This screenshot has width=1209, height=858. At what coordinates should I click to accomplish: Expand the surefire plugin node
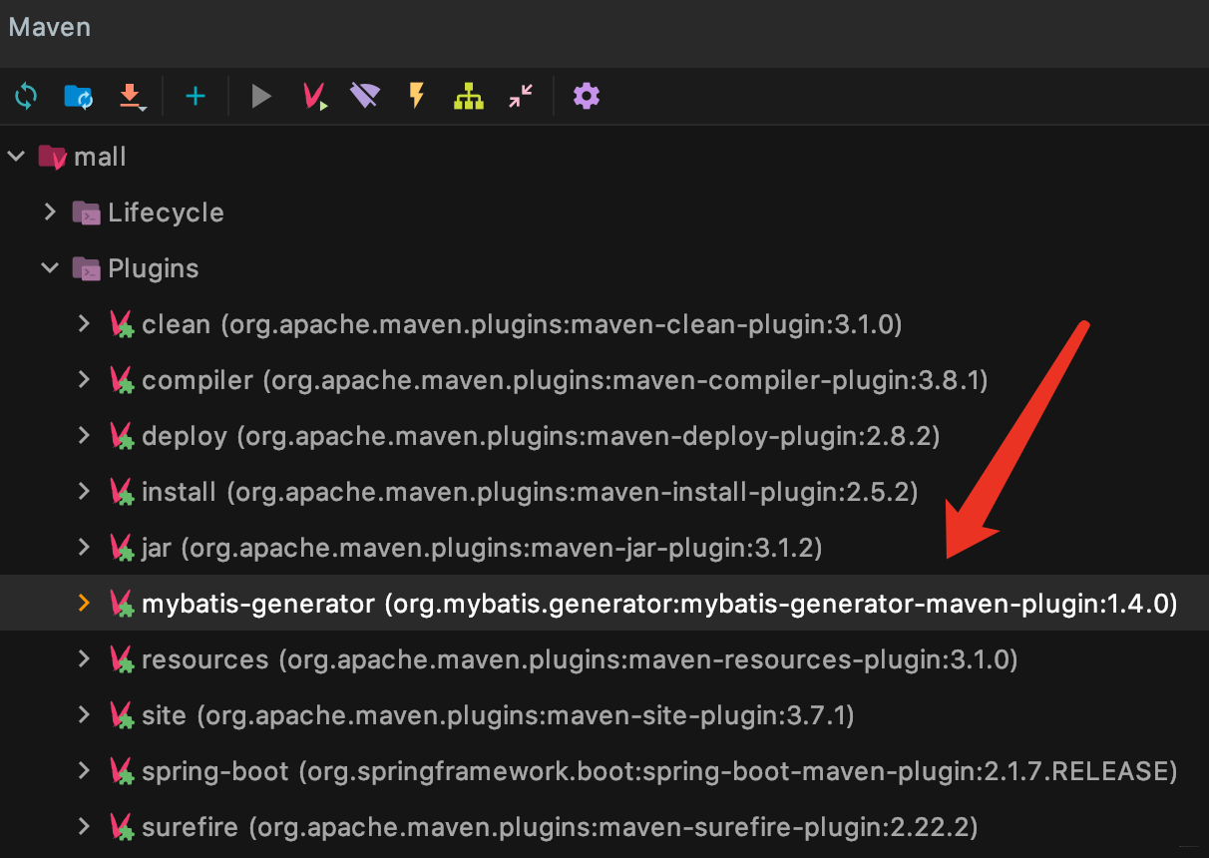[85, 827]
